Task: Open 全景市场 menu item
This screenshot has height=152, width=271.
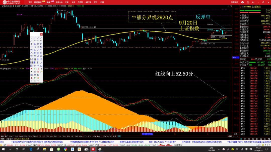Action: (59, 2)
